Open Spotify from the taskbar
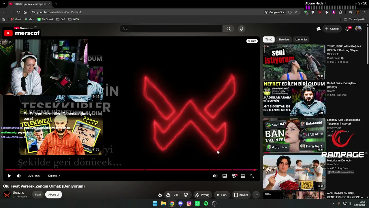 [206, 203]
